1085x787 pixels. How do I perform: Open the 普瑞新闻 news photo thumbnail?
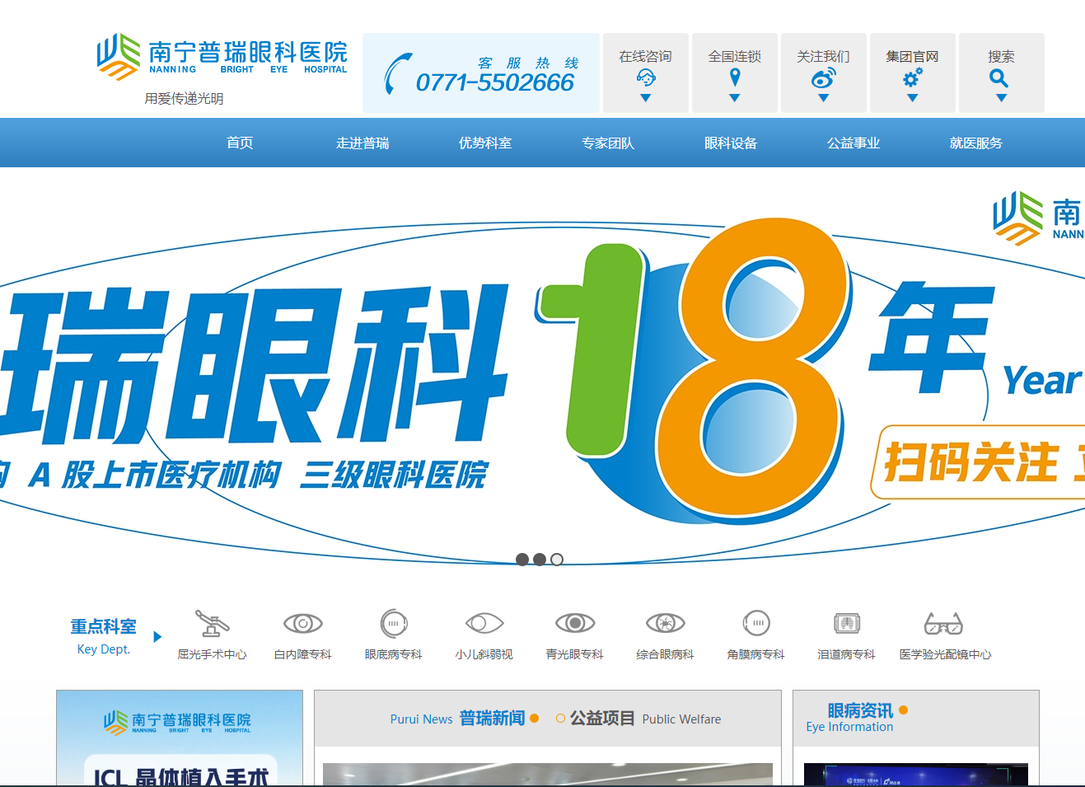548,774
